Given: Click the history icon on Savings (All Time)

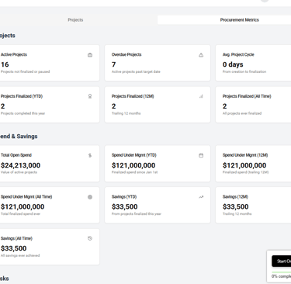Looking at the screenshot, I should coord(90,238).
